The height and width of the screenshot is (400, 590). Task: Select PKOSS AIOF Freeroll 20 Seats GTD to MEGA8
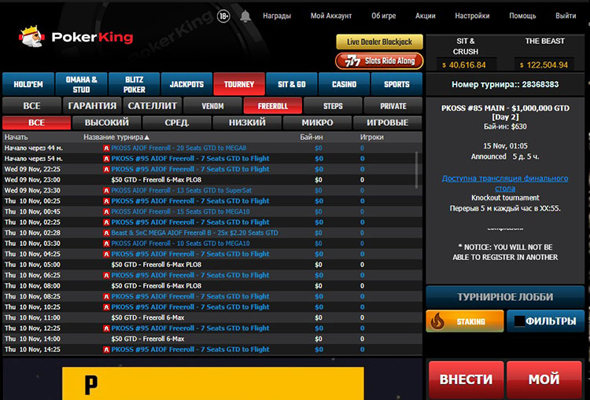pyautogui.click(x=212, y=148)
